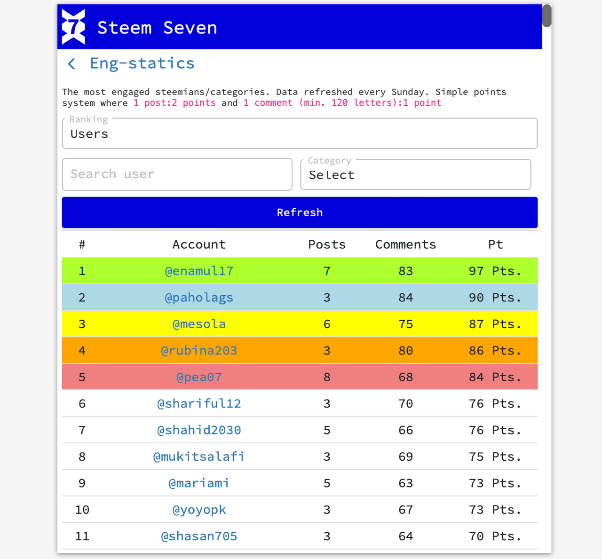602x559 pixels.
Task: Click rank number 10 for @yoyopk
Action: pos(82,510)
